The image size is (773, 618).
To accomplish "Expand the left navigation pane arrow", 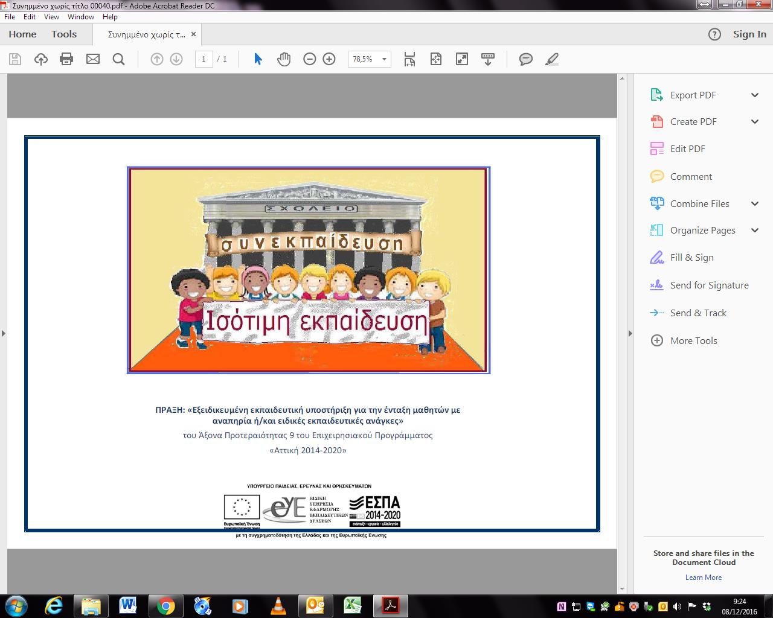I will click(x=4, y=333).
